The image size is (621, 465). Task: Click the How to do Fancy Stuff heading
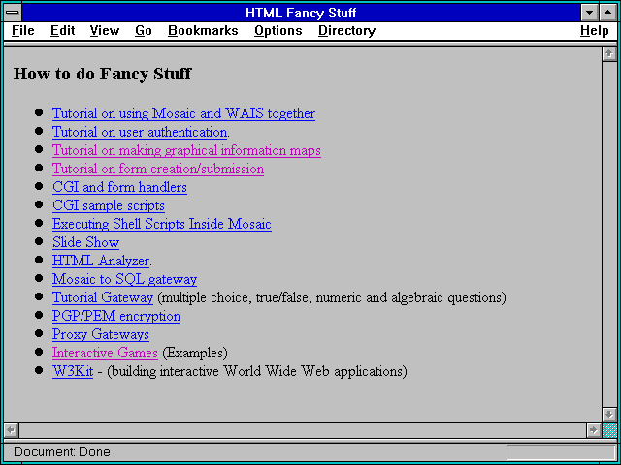pos(103,74)
